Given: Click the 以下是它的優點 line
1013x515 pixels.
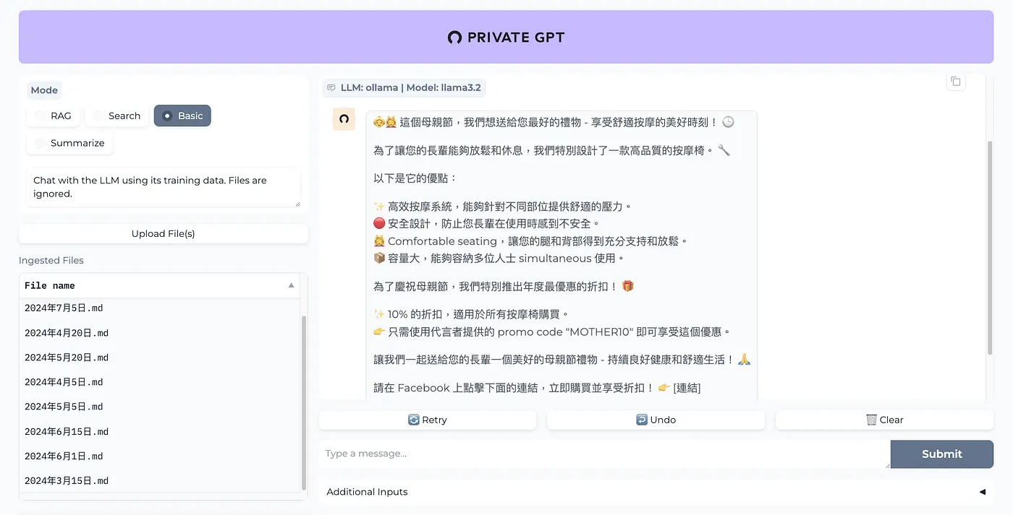Looking at the screenshot, I should [415, 178].
